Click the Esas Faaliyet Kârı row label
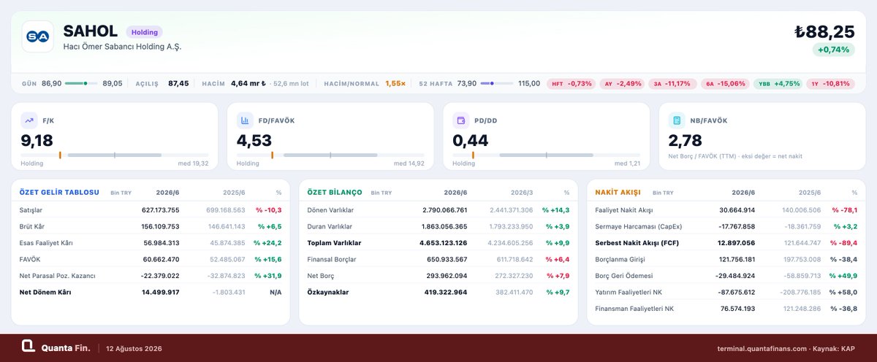Screen dimensions: 877x362 [45, 242]
